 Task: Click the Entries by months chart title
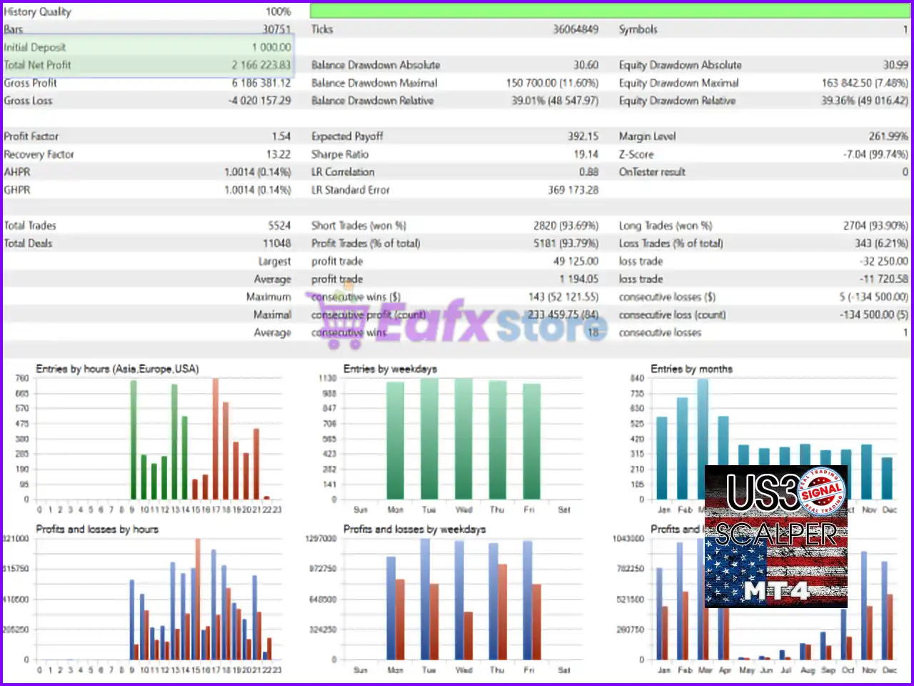point(691,369)
